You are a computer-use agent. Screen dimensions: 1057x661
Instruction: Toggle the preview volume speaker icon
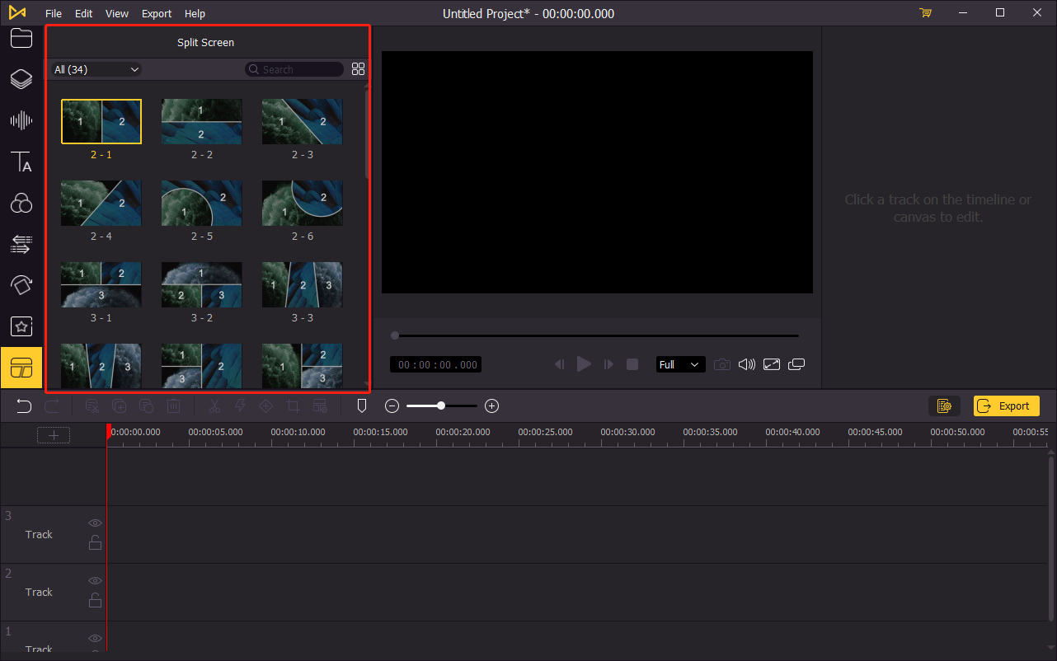coord(746,364)
